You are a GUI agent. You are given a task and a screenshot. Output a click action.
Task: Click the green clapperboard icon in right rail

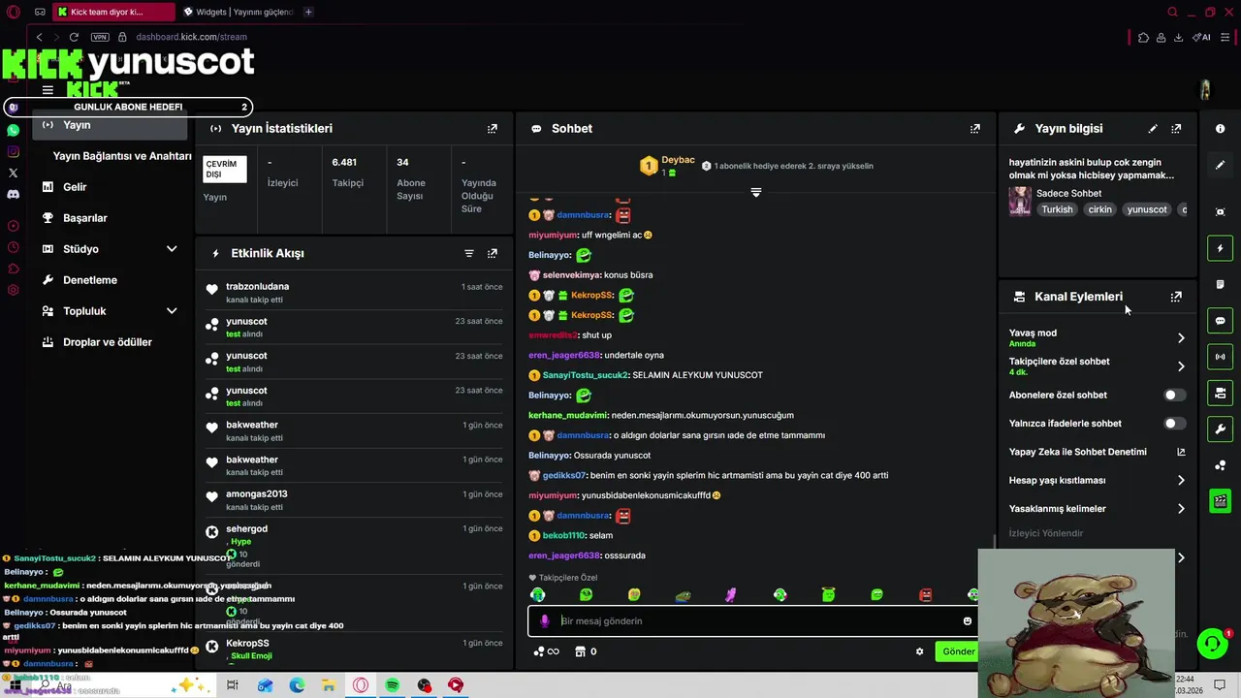[1220, 500]
